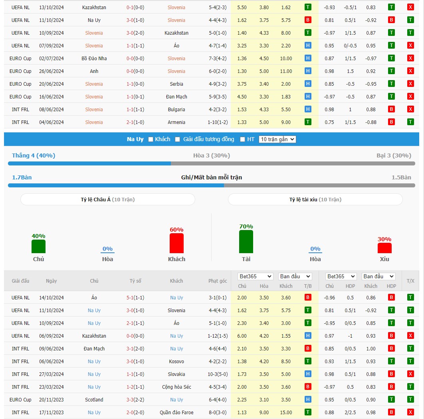This screenshot has height=419, width=424.
Task: Click blue H badge in 16/06/2024 Đan Mạch row
Action: 308,96
